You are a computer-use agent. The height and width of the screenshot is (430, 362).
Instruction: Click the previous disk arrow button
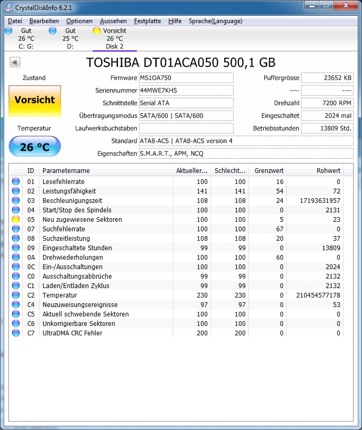[x=15, y=62]
